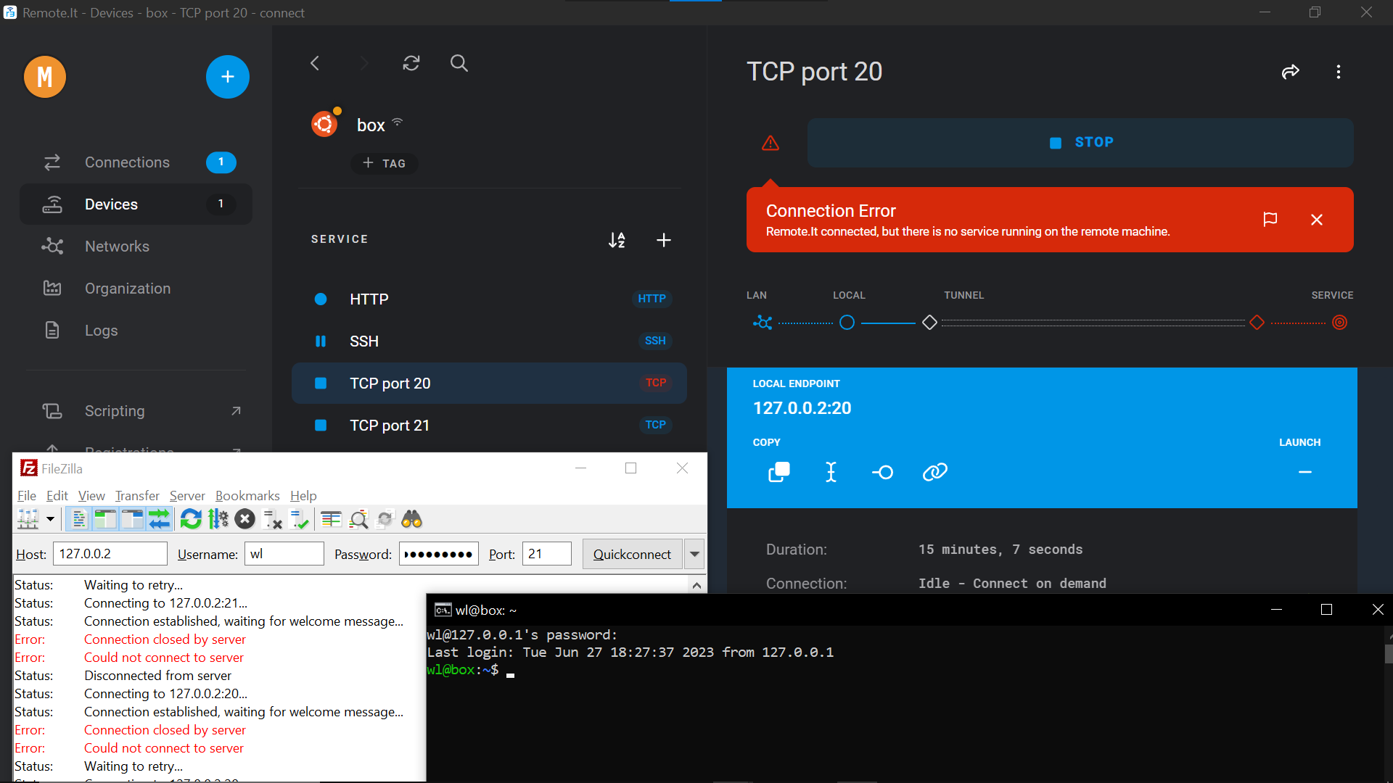This screenshot has height=783, width=1393.
Task: Expand Site Manager dropdown arrow in FileZilla
Action: click(50, 519)
